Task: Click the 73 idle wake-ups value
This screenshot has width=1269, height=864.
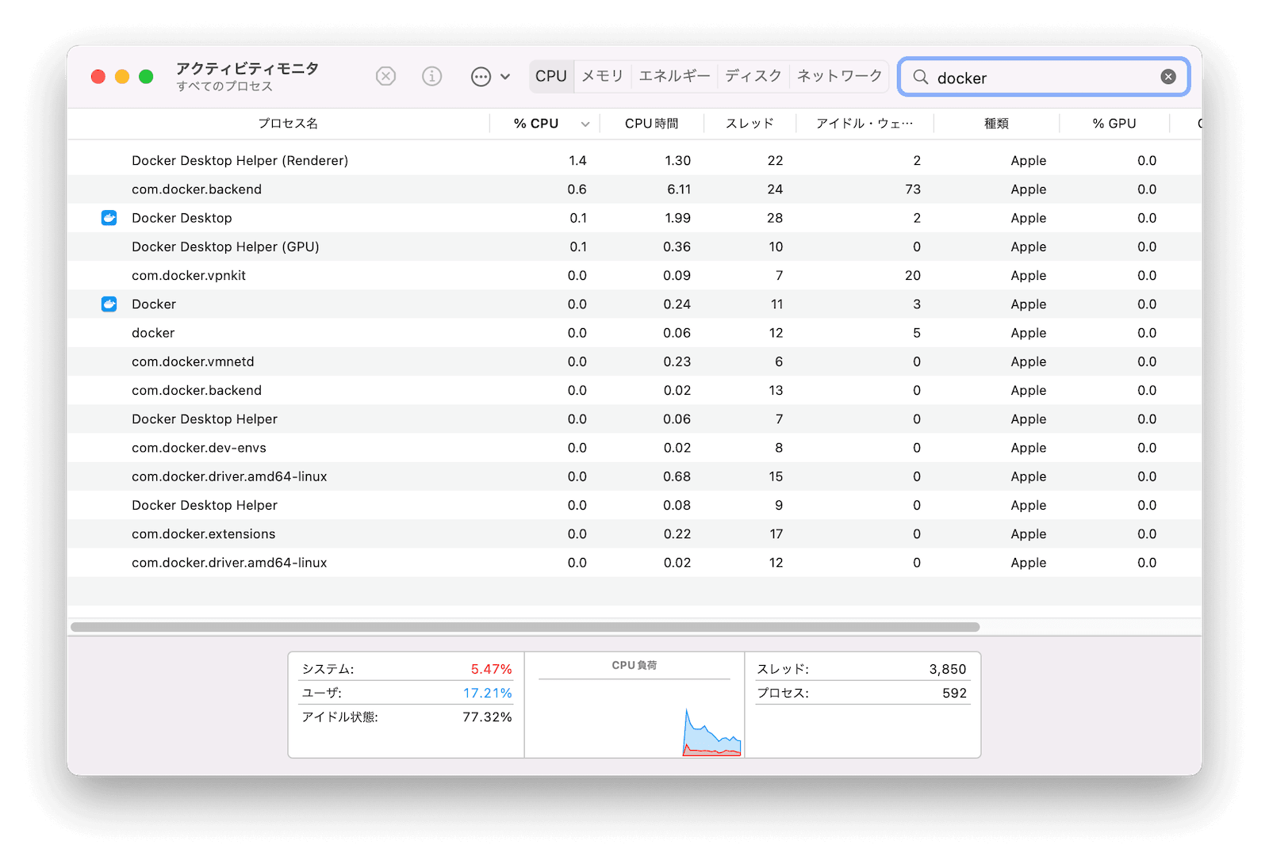Action: (913, 189)
